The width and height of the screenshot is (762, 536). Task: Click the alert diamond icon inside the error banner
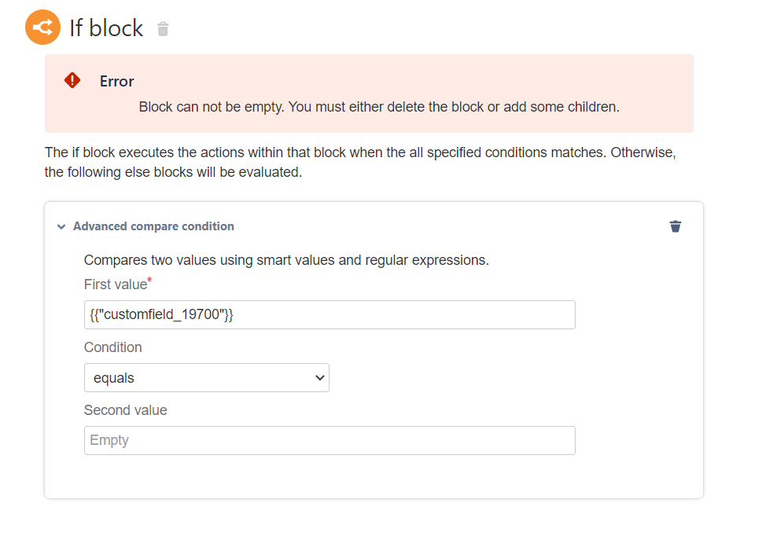[x=71, y=79]
